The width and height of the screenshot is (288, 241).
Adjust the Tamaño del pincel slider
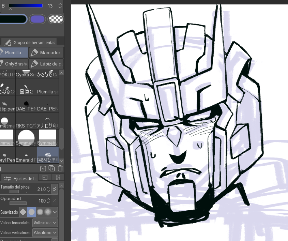18,192
